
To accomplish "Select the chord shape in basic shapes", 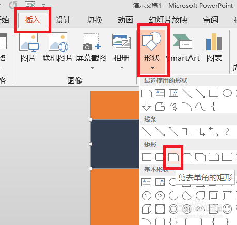I will click(x=187, y=196).
